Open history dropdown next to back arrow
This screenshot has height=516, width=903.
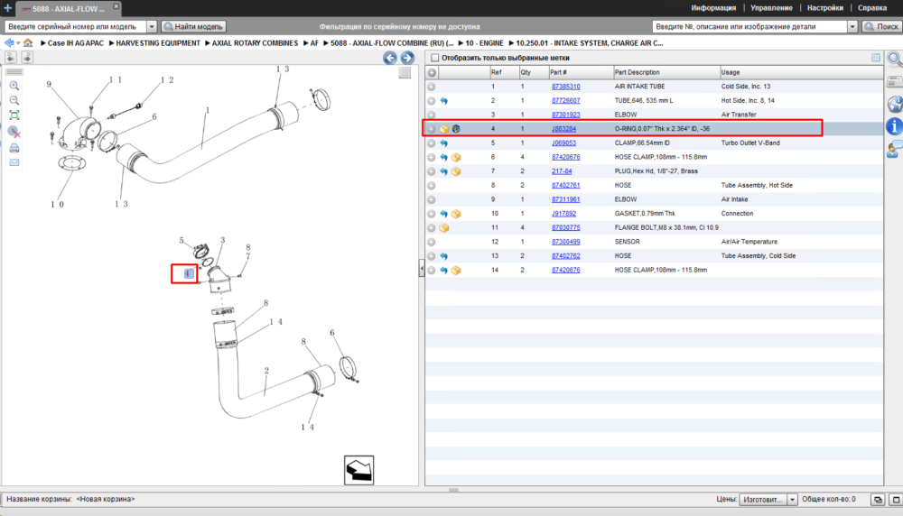18,43
